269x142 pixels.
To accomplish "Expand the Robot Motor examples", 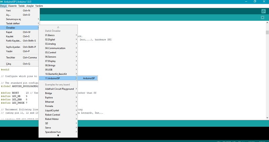I will pyautogui.click(x=58, y=119).
